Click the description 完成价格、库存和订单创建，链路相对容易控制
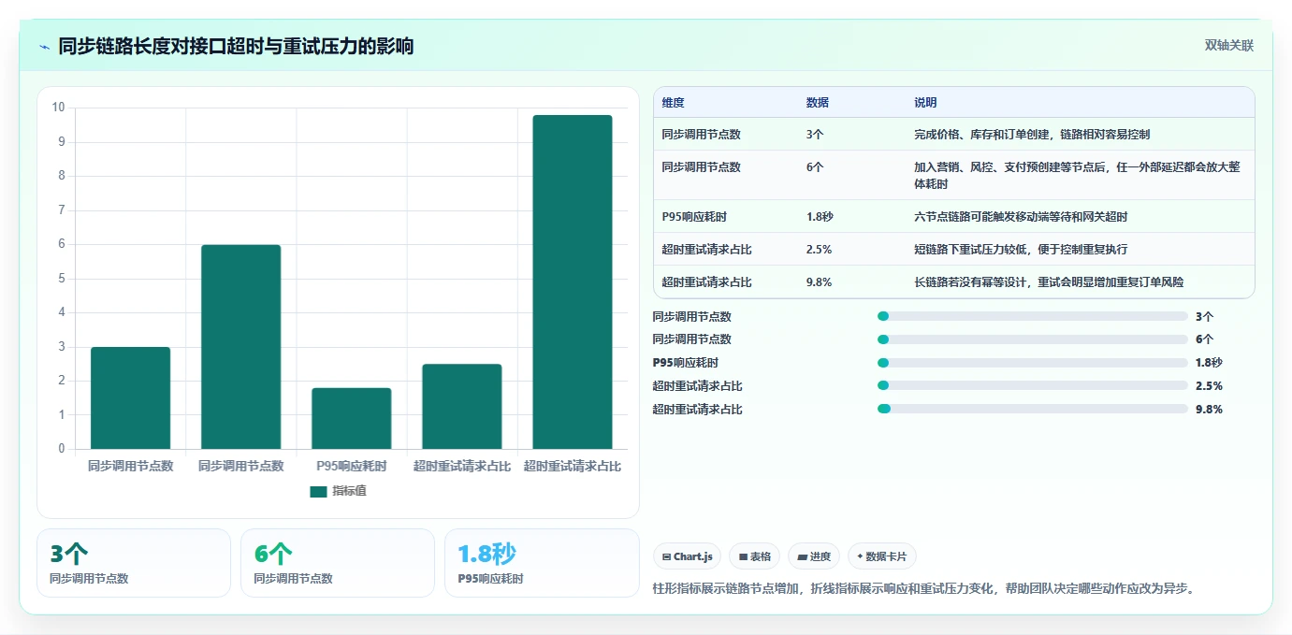 click(x=1032, y=134)
